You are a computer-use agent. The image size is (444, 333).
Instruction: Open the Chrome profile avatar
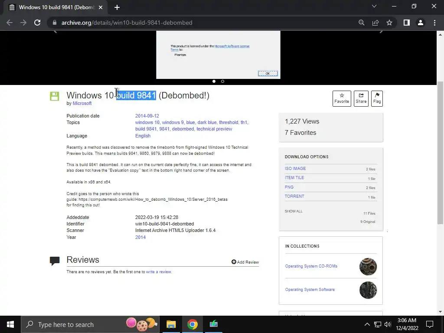click(421, 23)
